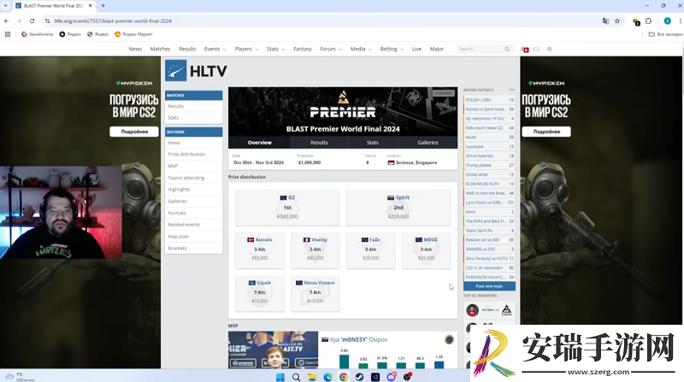Open the browser apps grid icon

(x=8, y=34)
